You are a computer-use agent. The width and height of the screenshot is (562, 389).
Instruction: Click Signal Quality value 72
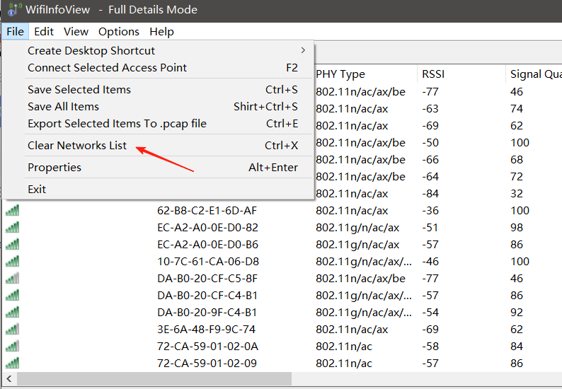(517, 177)
